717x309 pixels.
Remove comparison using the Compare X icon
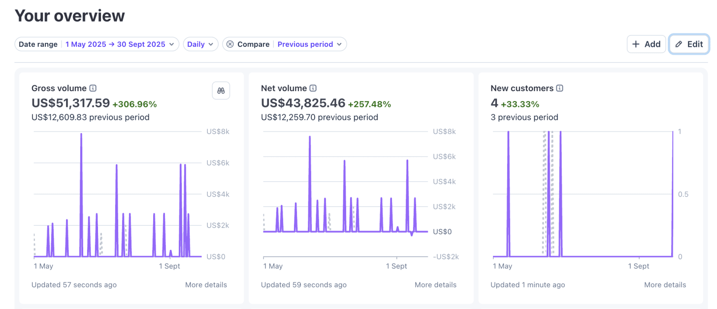point(230,44)
